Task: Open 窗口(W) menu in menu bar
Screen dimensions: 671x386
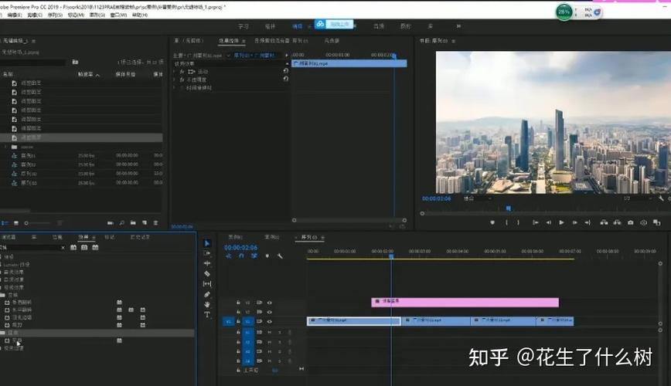Action: 118,15
